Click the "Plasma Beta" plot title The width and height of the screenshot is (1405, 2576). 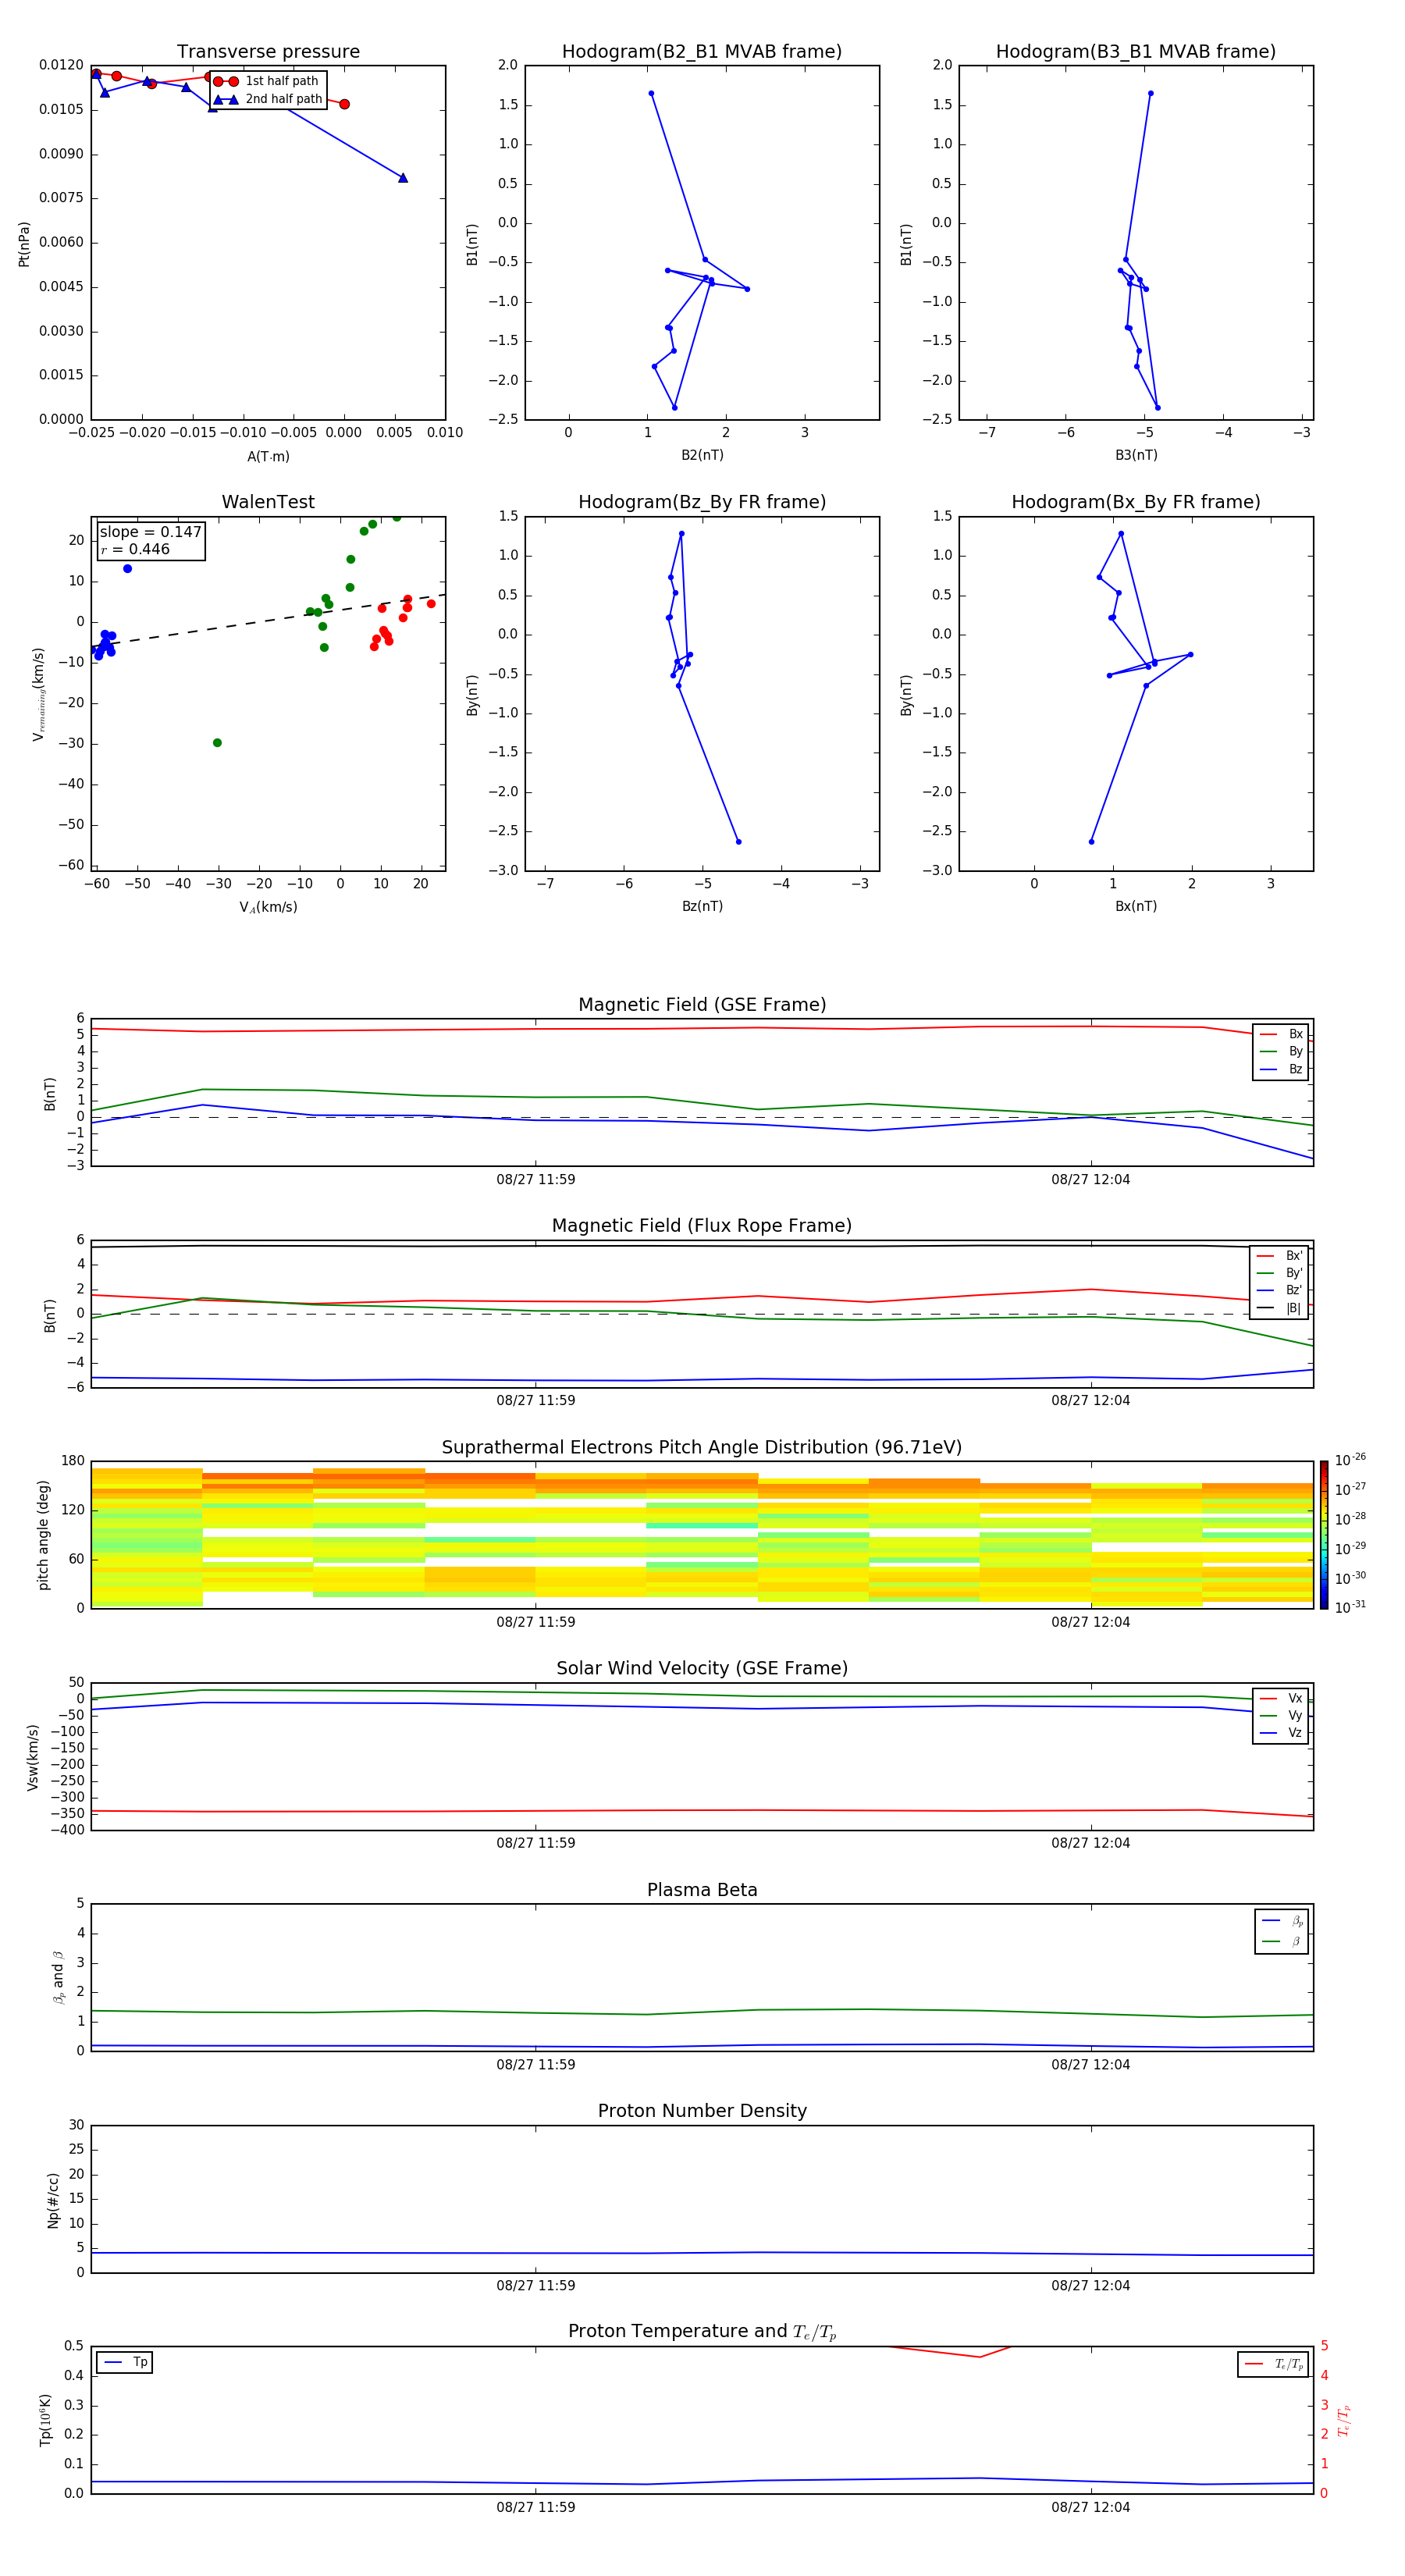pyautogui.click(x=702, y=1890)
